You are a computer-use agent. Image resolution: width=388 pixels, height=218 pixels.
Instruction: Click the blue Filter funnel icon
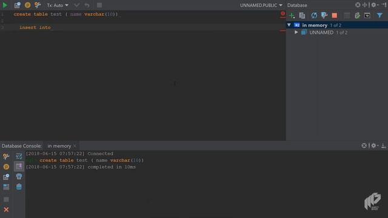380,16
